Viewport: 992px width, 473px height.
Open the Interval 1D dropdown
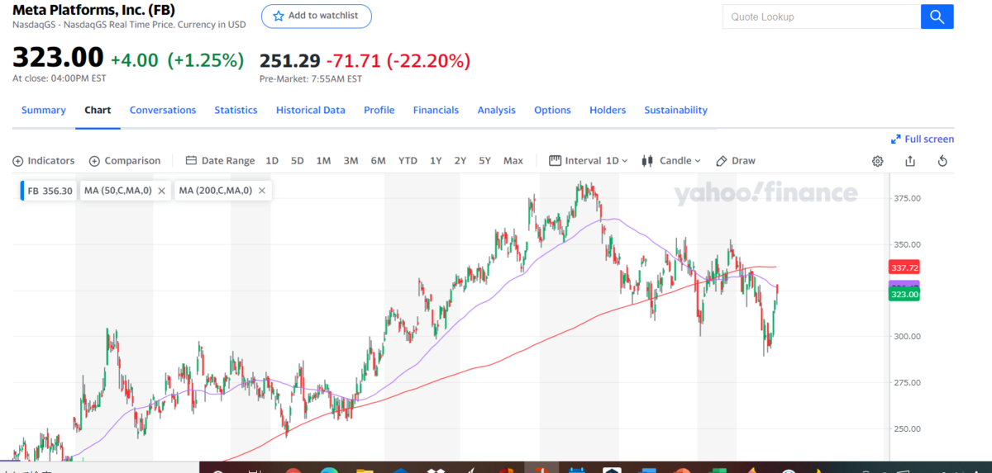[x=589, y=161]
